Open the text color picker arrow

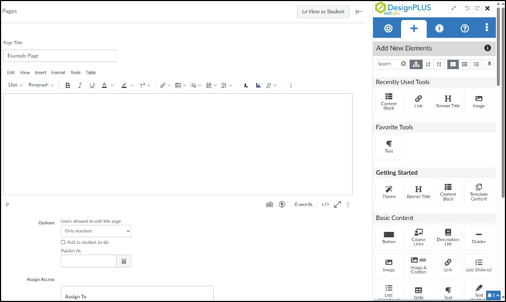pos(112,85)
